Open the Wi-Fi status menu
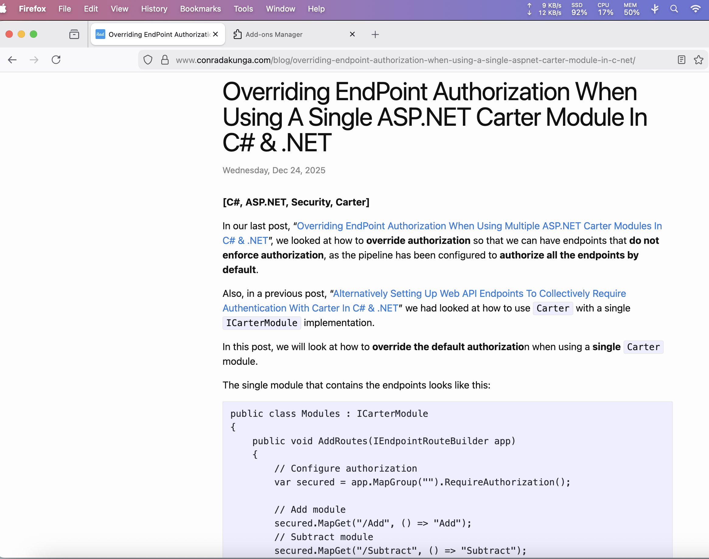The image size is (709, 559). [x=695, y=9]
